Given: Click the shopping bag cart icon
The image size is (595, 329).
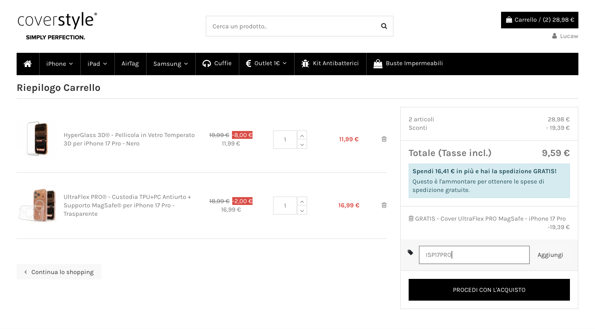Looking at the screenshot, I should click(509, 20).
